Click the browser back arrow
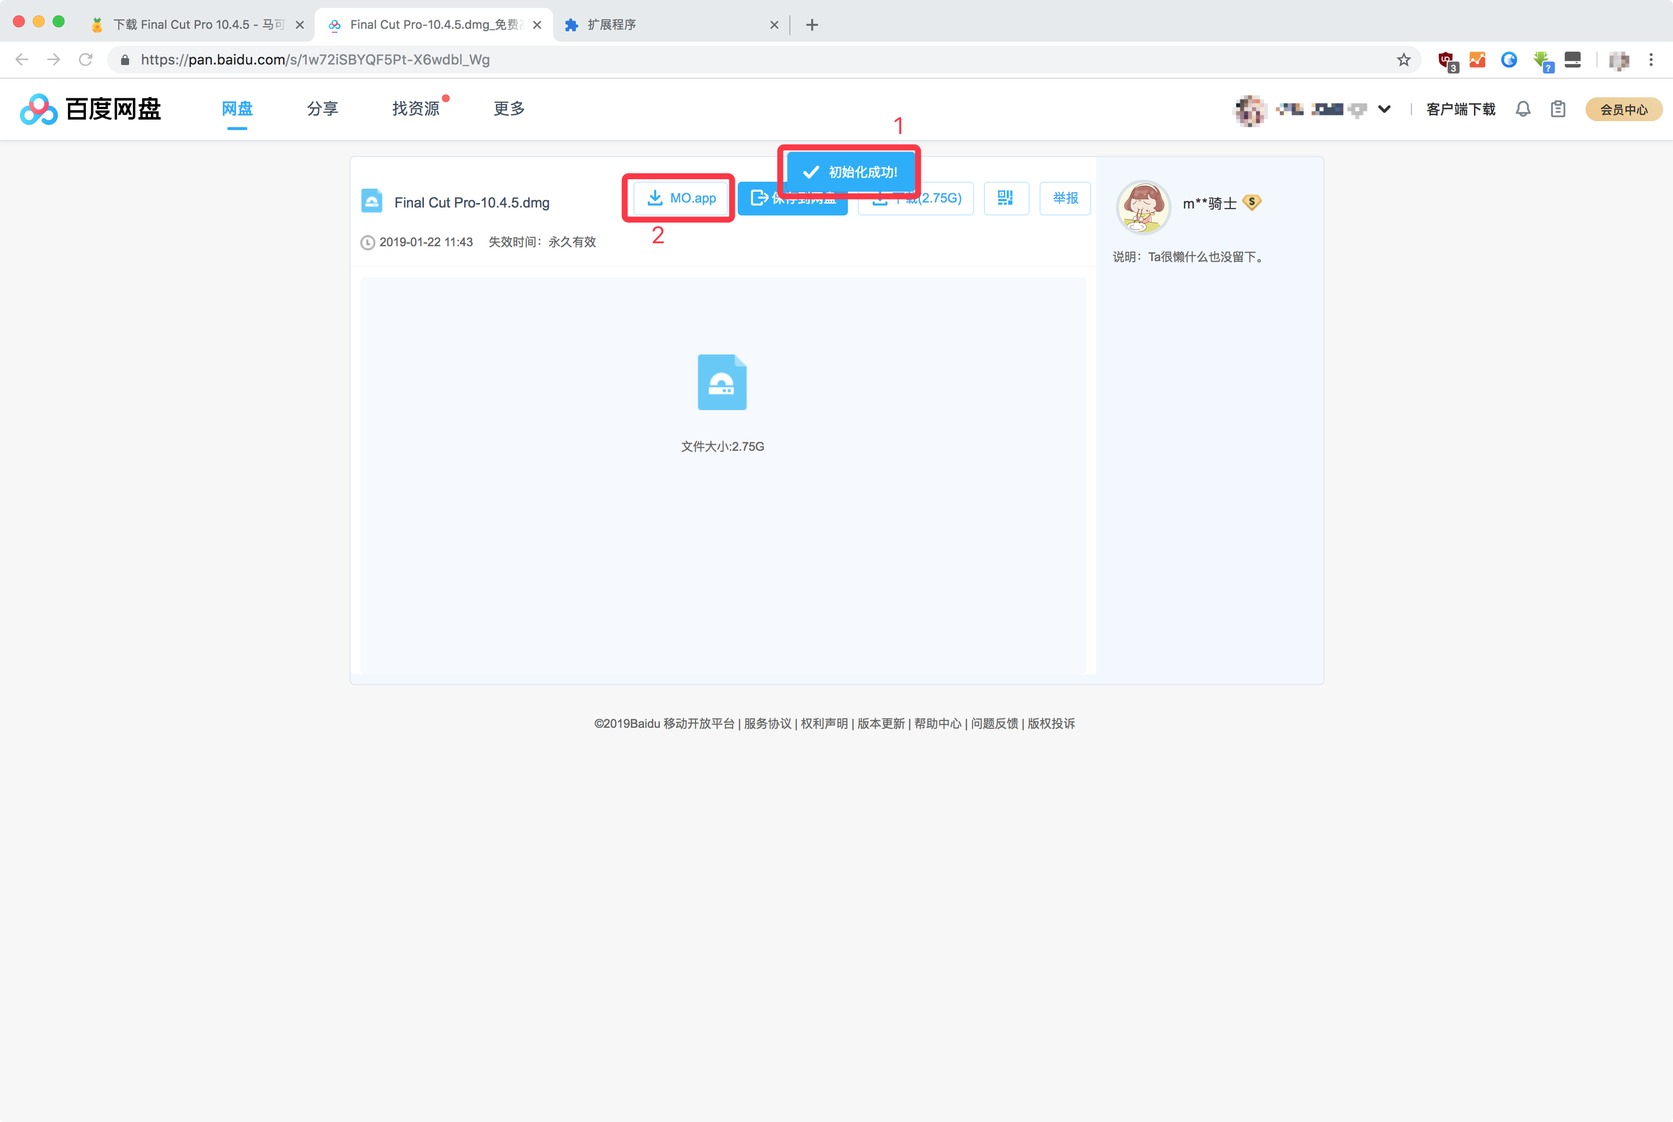The height and width of the screenshot is (1122, 1673). point(21,60)
